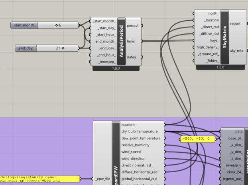Select the AnalysisPeriod component title bar
The height and width of the screenshot is (185, 248).
pyautogui.click(x=122, y=41)
